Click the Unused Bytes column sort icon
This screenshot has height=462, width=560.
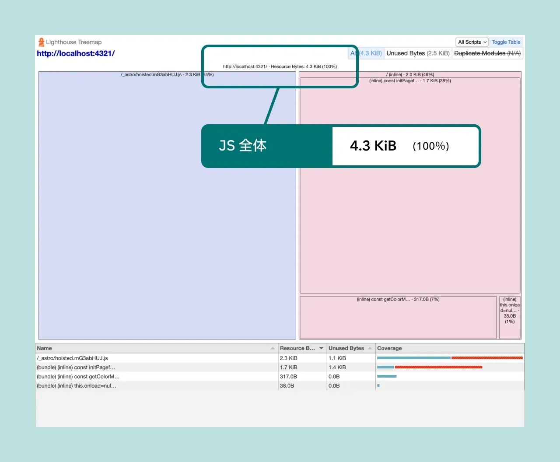[370, 348]
